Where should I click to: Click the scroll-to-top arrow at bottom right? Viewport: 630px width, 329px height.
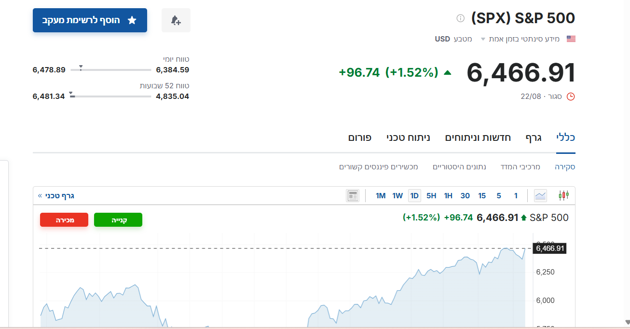coord(627,322)
